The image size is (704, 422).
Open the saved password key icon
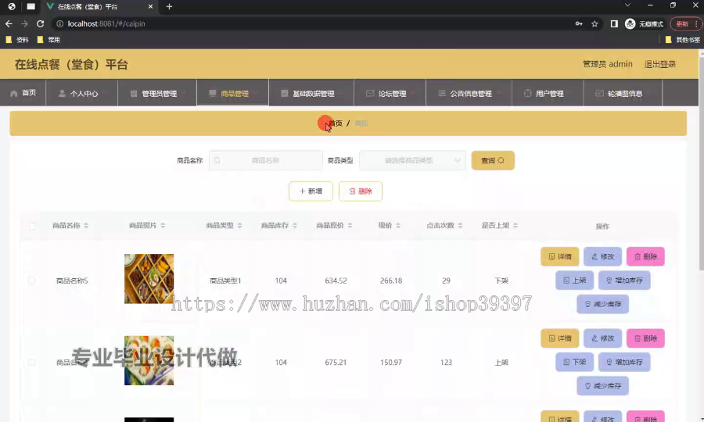(579, 23)
